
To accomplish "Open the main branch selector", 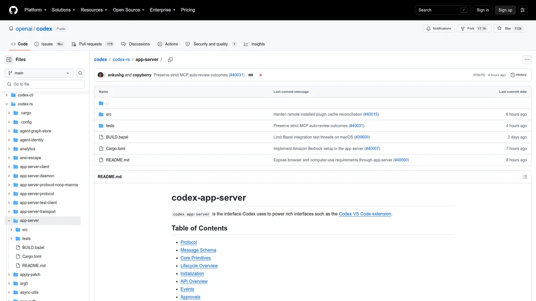I will 39,73.
